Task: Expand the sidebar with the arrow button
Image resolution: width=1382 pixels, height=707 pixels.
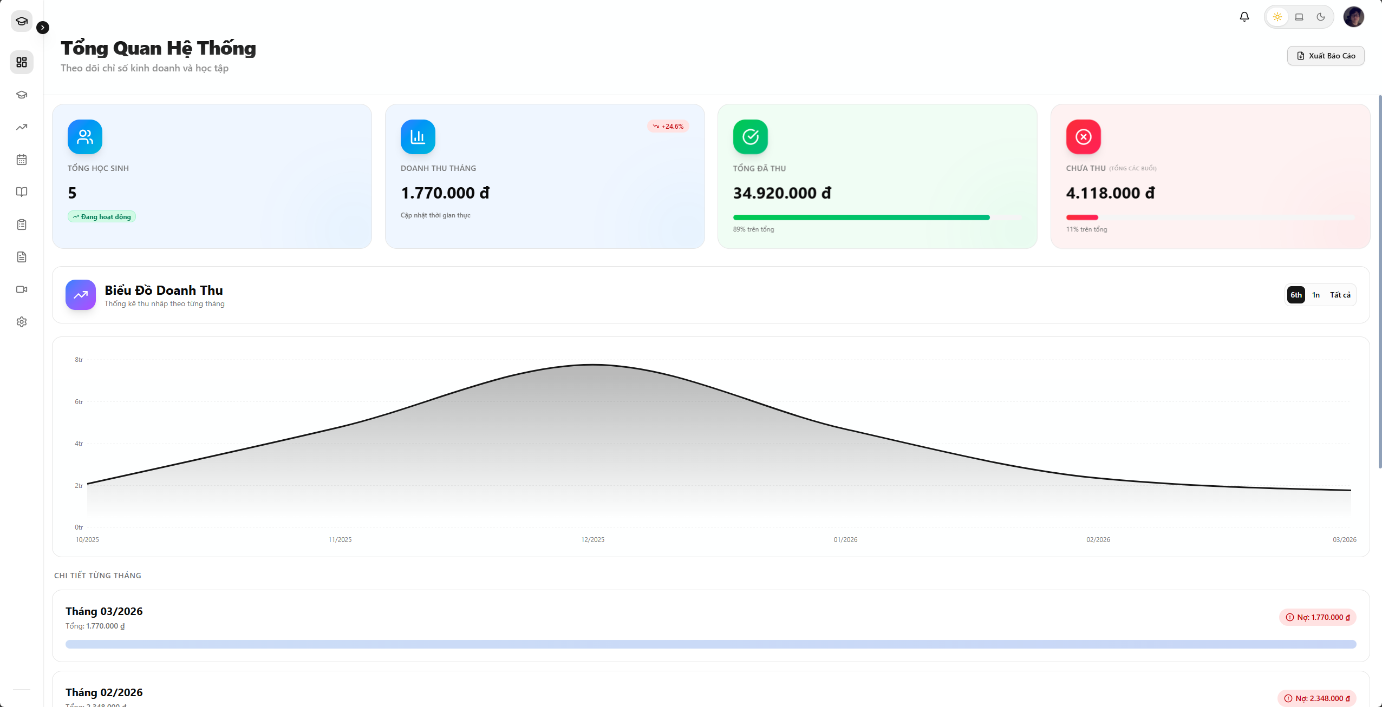Action: pyautogui.click(x=43, y=28)
